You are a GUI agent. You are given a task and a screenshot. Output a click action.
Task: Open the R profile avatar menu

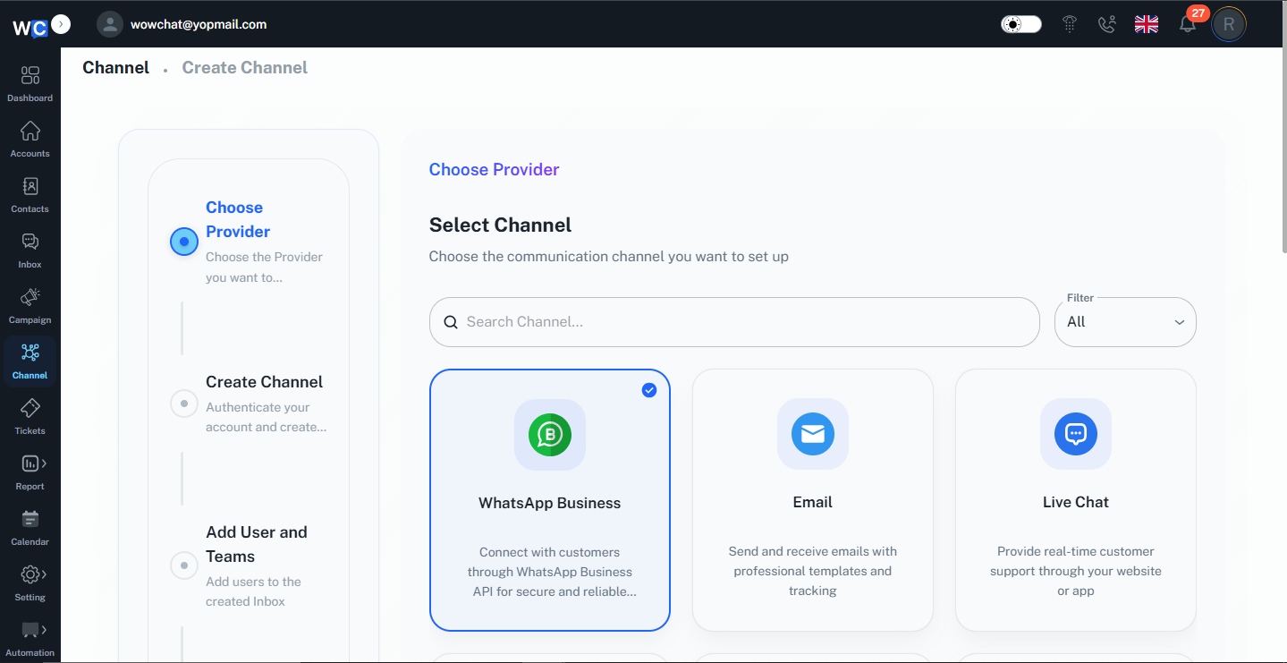pos(1229,24)
